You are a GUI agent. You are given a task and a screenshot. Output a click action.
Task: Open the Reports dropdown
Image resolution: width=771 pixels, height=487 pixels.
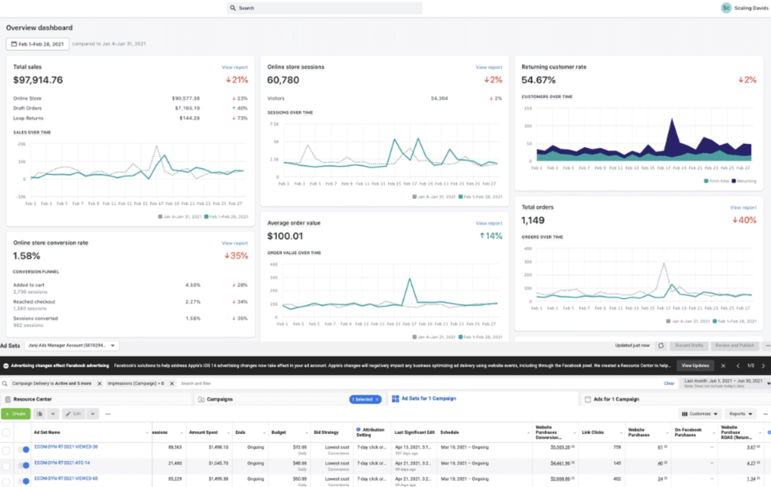pyautogui.click(x=741, y=414)
